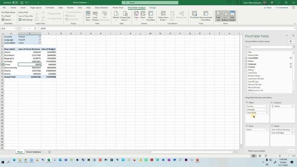Toggle the Field List pane
This screenshot has height=167, width=297.
[218, 16]
